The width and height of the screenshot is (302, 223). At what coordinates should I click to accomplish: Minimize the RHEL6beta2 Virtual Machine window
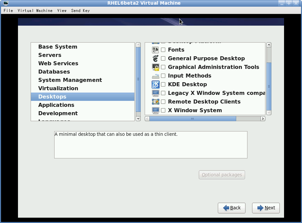(282, 3)
